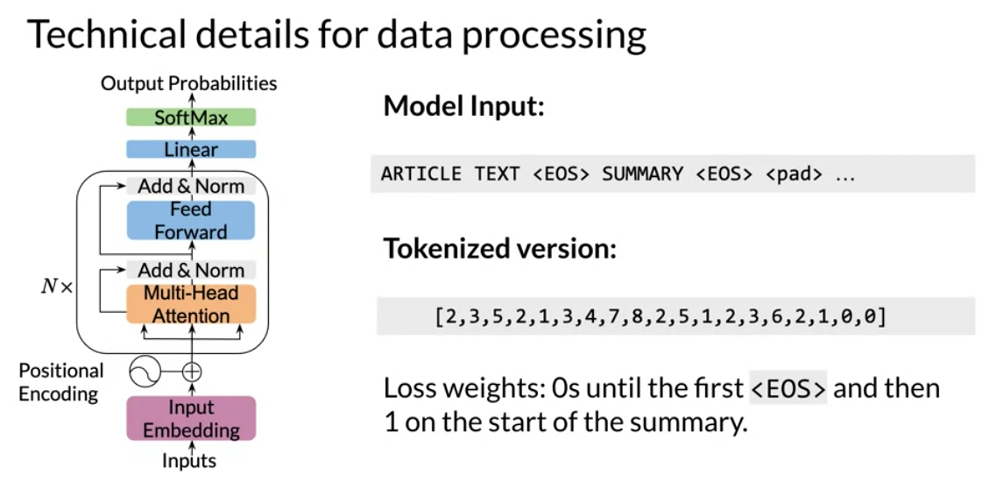Screen dimensions: 982x489
Task: Select the blue Linear block
Action: 191,150
